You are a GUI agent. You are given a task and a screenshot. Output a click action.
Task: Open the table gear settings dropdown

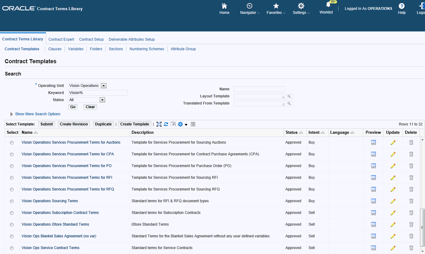pos(183,124)
